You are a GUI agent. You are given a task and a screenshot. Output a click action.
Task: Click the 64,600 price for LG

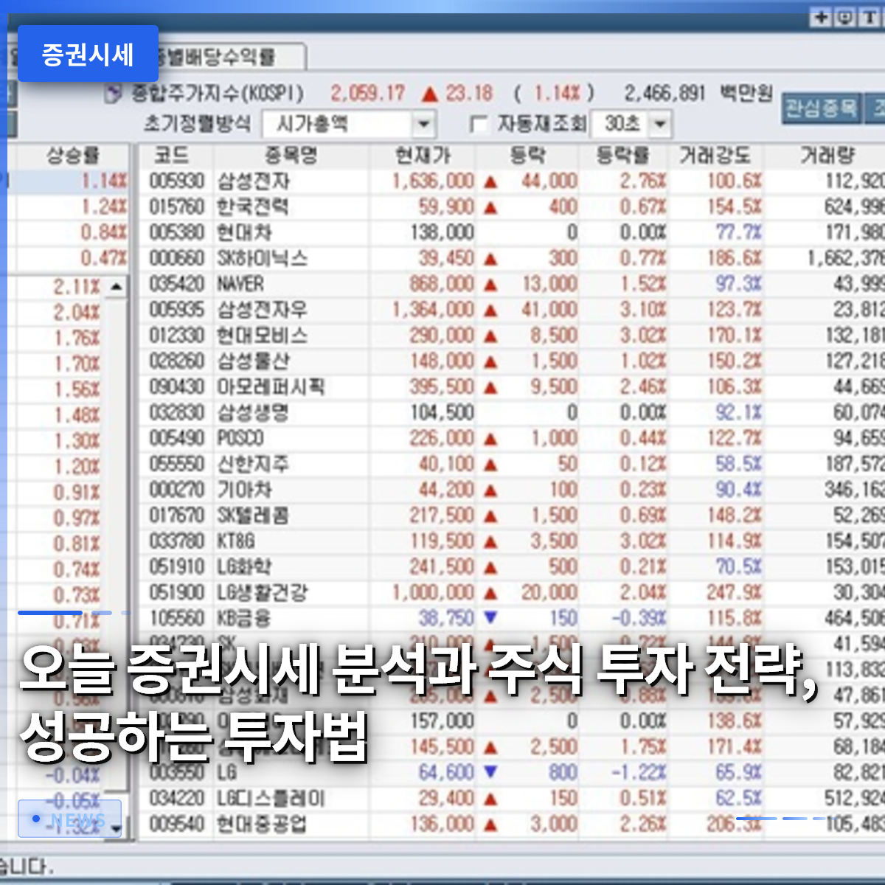pos(446,773)
